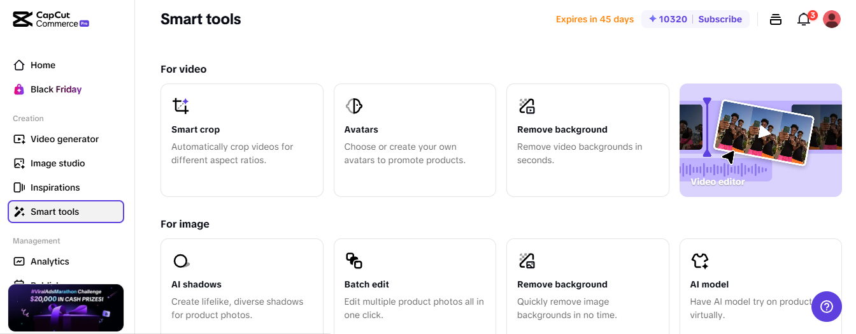
Task: Click the ViralAdsMarathon Challenge banner
Action: [x=66, y=307]
